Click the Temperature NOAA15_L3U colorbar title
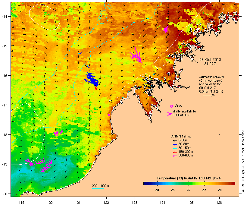Image resolution: width=247 pixels, height=205 pixels. point(189,178)
